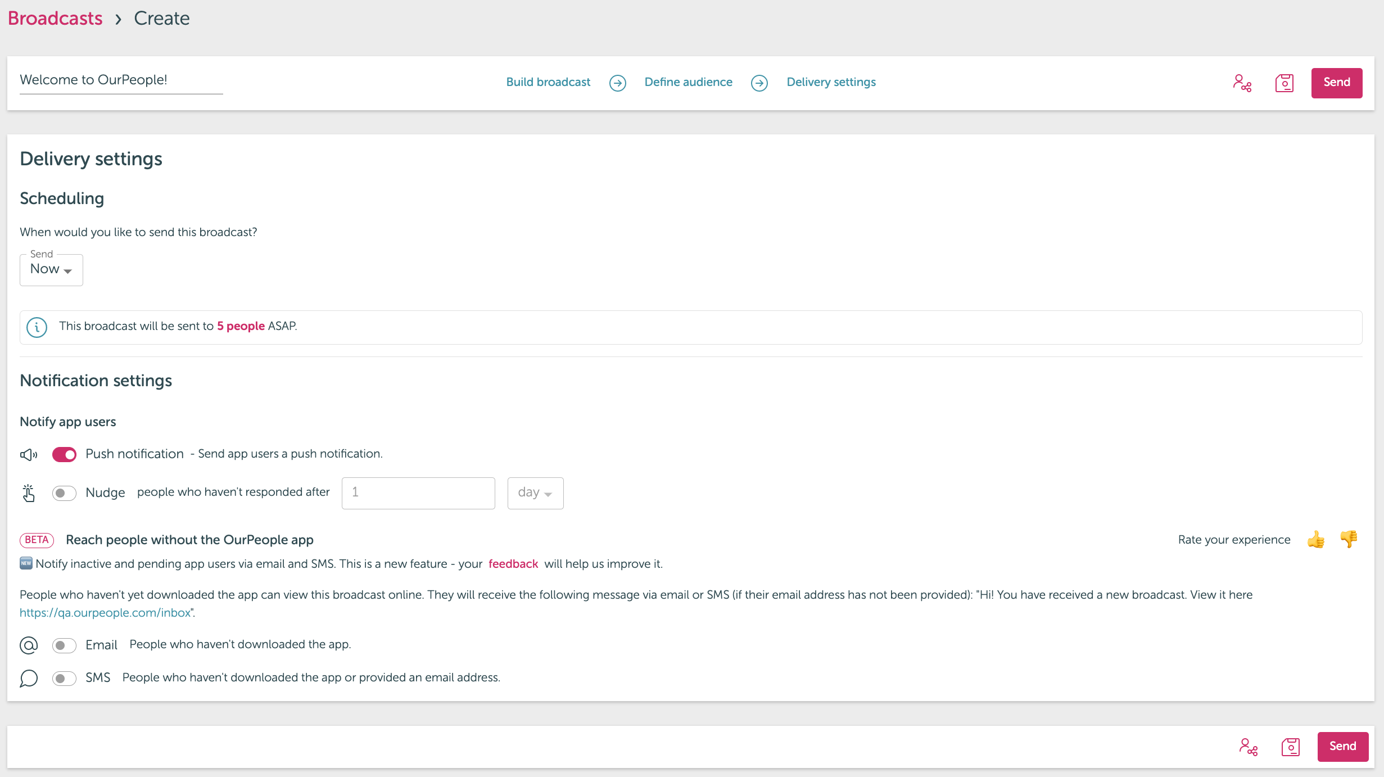This screenshot has width=1384, height=777.
Task: Click the email at-sign icon
Action: point(29,645)
